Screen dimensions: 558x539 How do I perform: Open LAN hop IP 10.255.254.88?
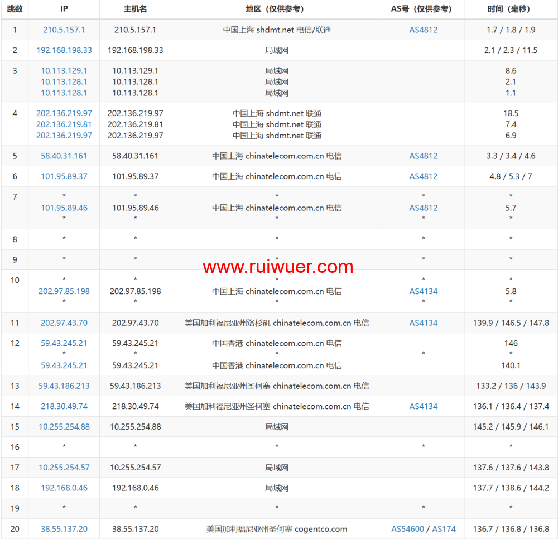pos(64,427)
